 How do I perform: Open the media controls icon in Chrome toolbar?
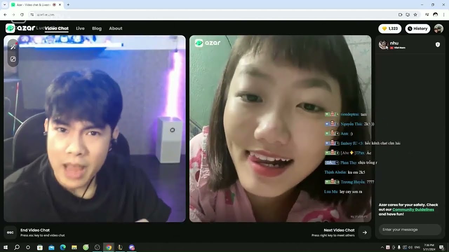[427, 15]
